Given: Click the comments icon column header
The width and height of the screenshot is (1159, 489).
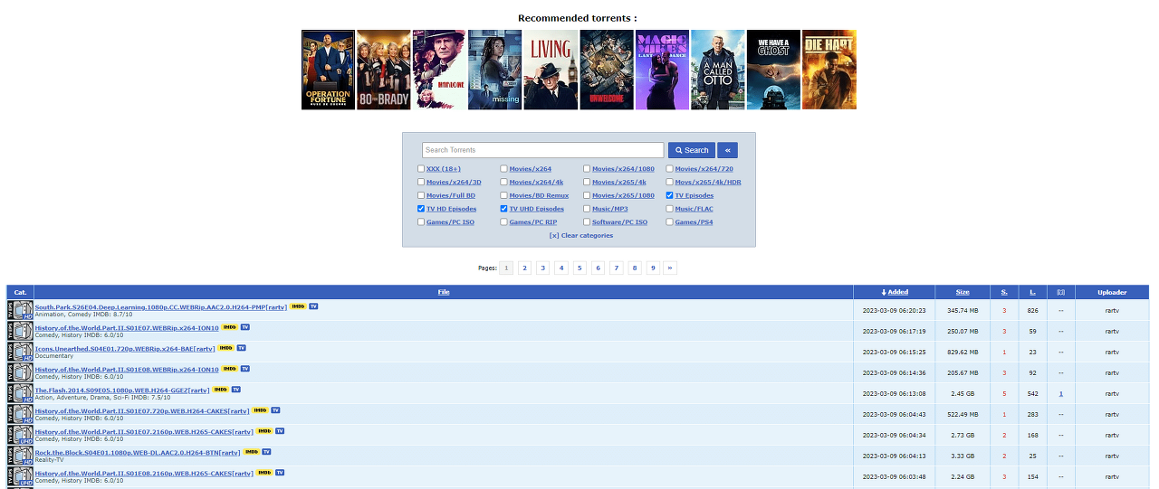Looking at the screenshot, I should 1060,292.
